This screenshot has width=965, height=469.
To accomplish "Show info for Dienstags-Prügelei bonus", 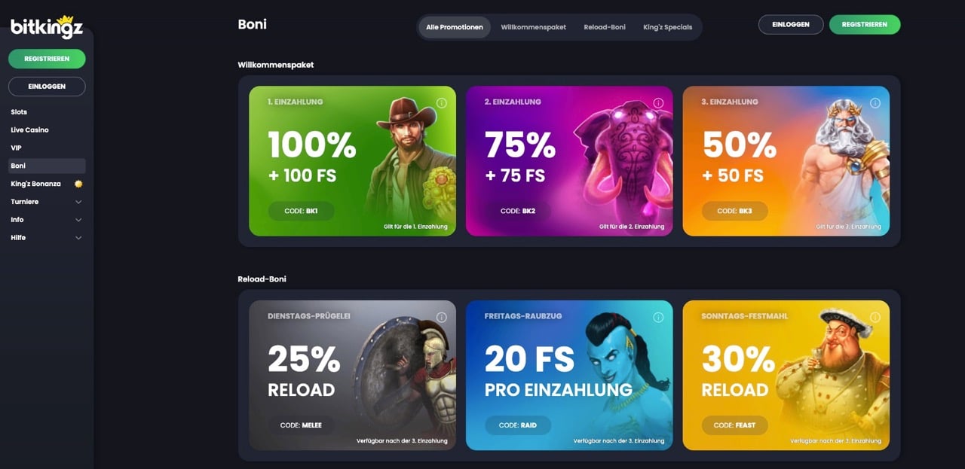I will point(442,318).
